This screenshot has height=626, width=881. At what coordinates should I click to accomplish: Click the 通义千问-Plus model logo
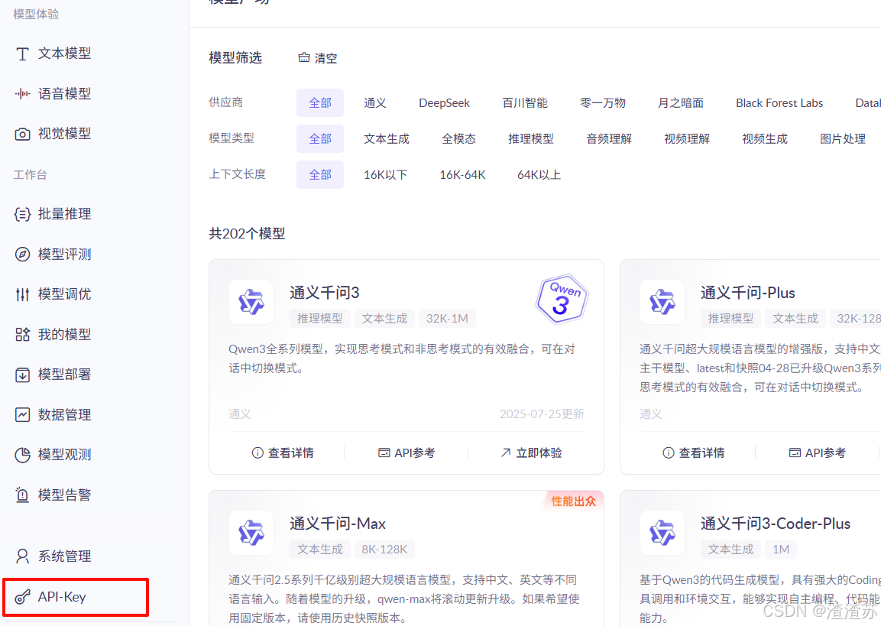pyautogui.click(x=662, y=302)
